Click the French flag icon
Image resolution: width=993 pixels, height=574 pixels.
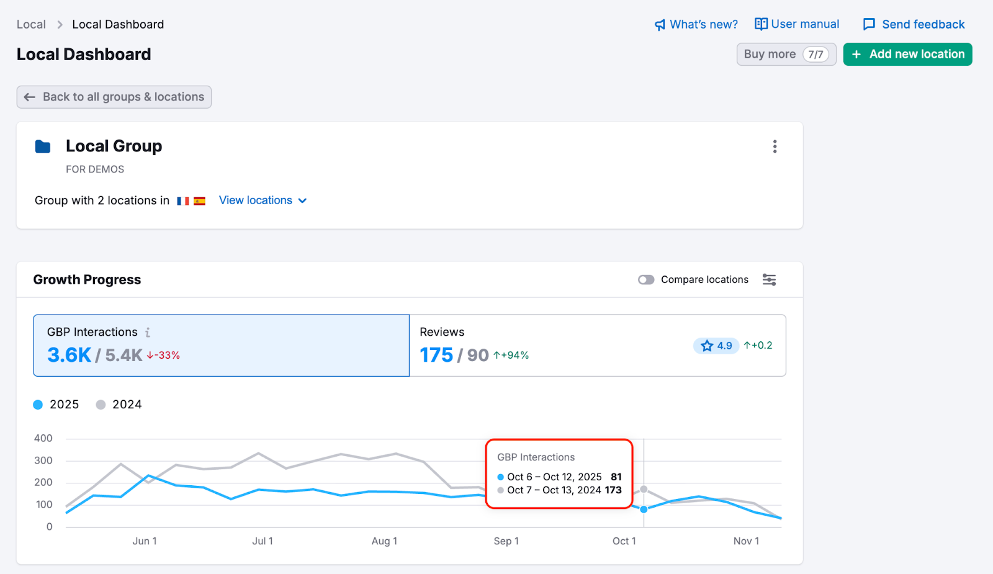pyautogui.click(x=182, y=200)
